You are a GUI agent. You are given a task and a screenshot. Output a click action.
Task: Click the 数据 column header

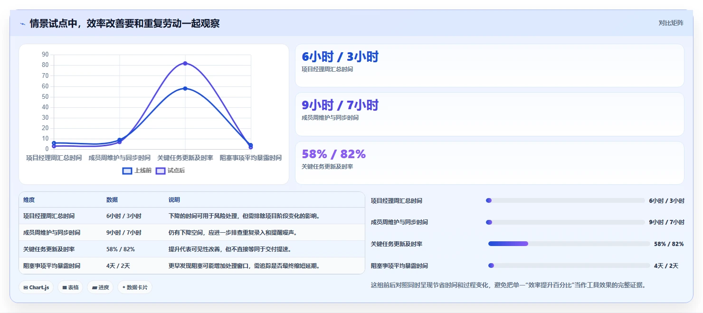(112, 200)
